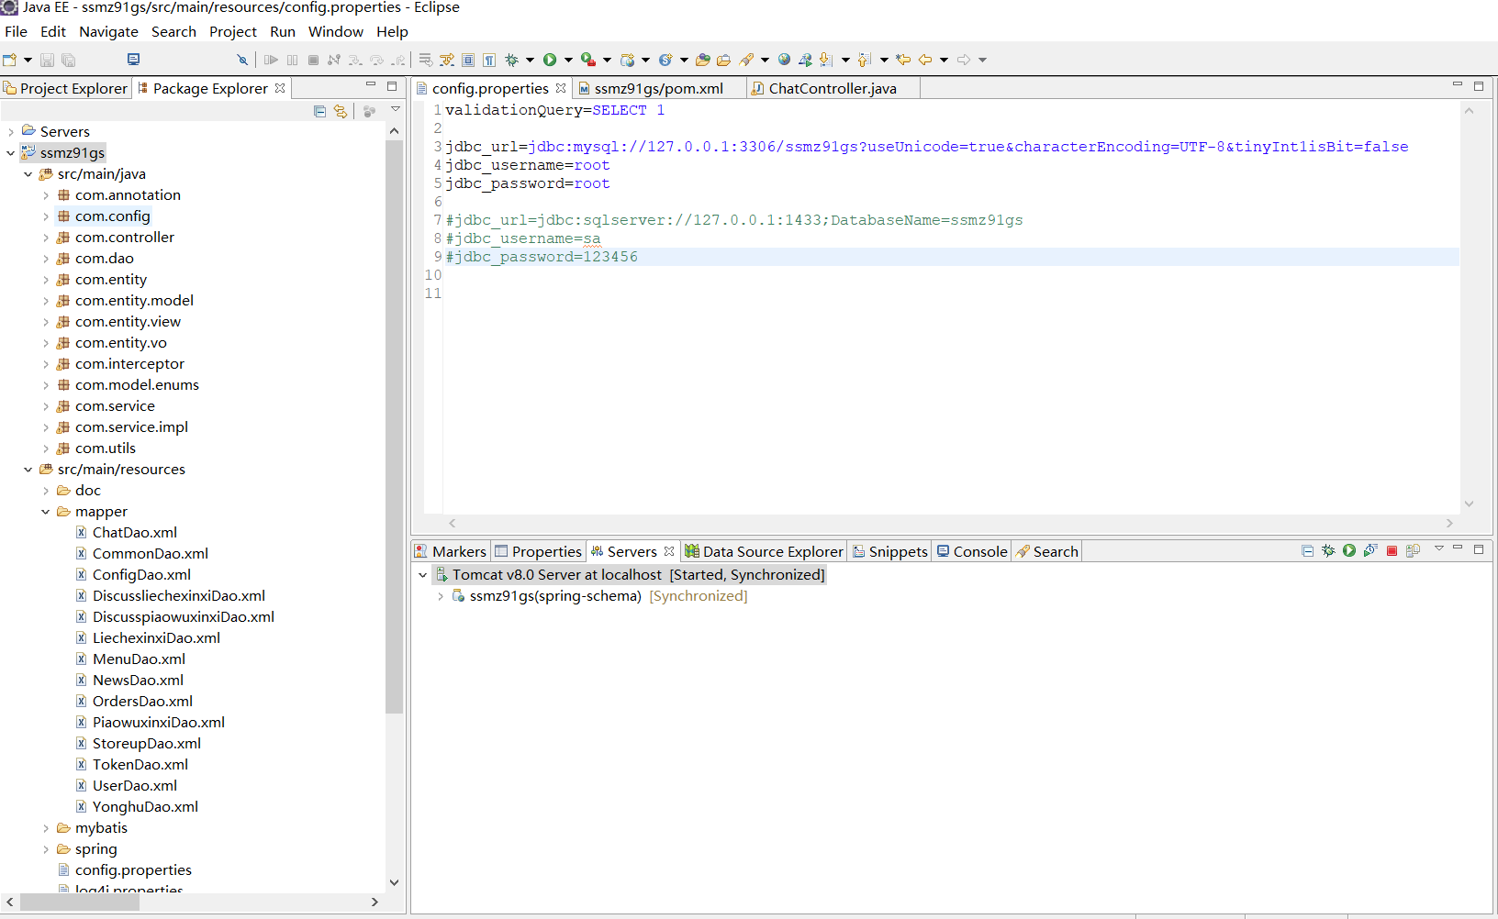Click Package Explorer vertical scrollbar thumb

(x=395, y=426)
